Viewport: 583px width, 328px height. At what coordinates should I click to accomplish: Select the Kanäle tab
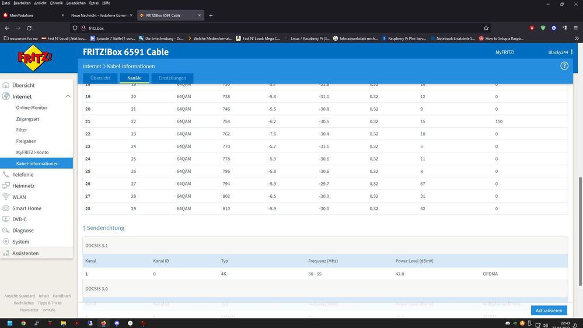(x=134, y=78)
